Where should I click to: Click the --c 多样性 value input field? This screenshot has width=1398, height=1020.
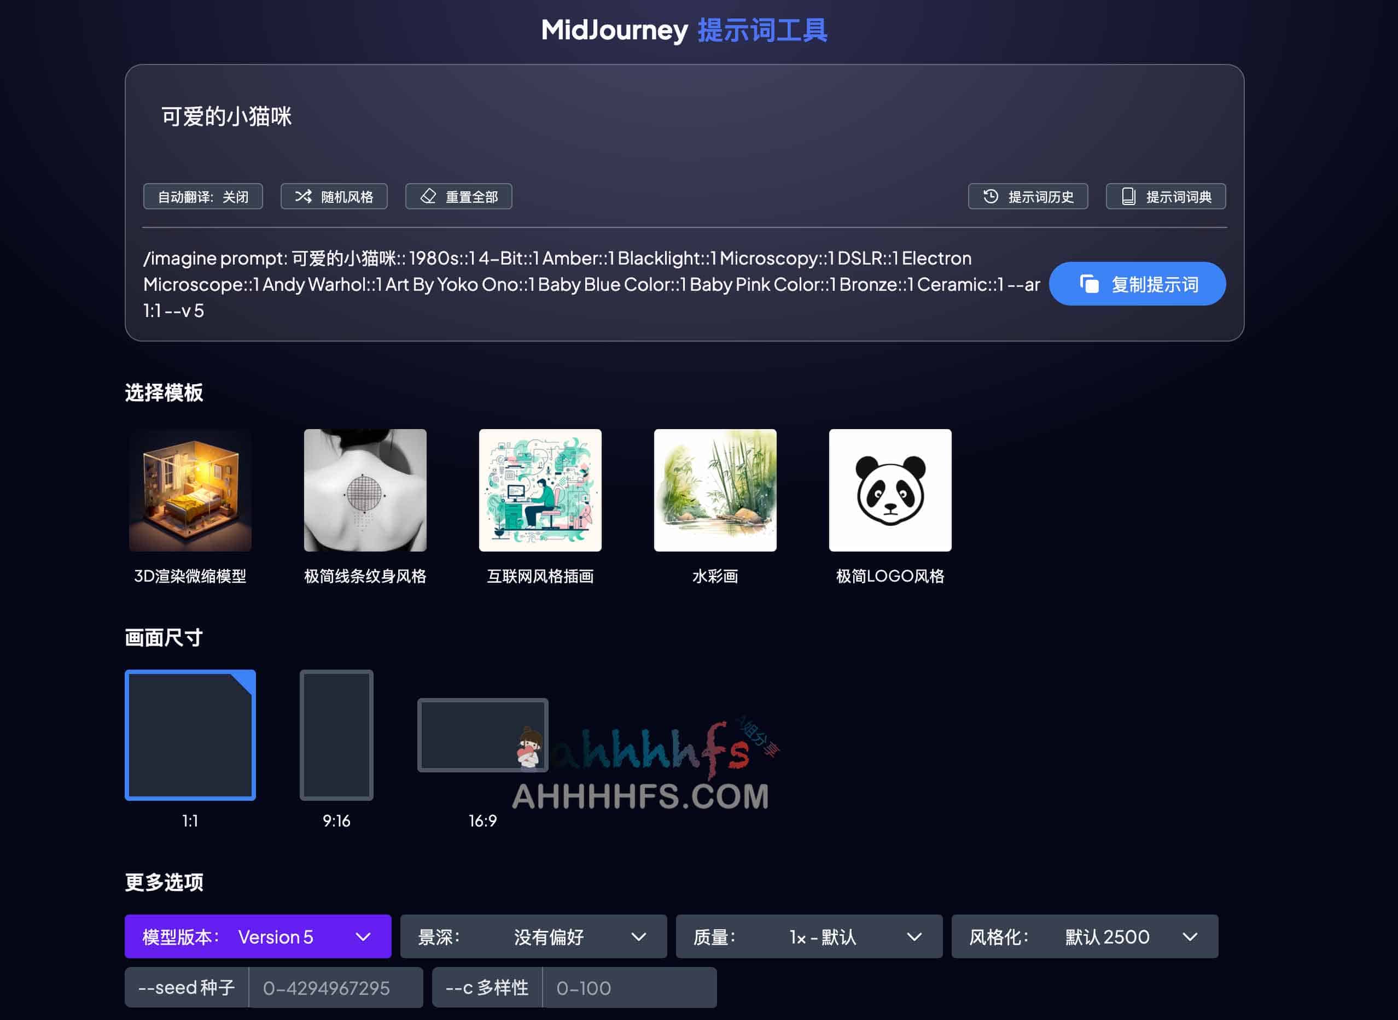click(x=630, y=987)
